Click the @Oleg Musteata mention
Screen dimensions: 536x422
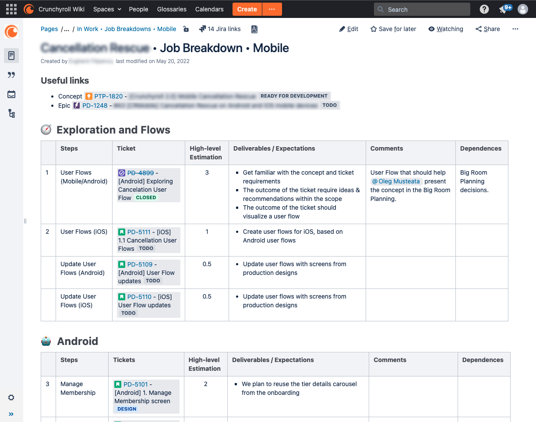point(396,181)
